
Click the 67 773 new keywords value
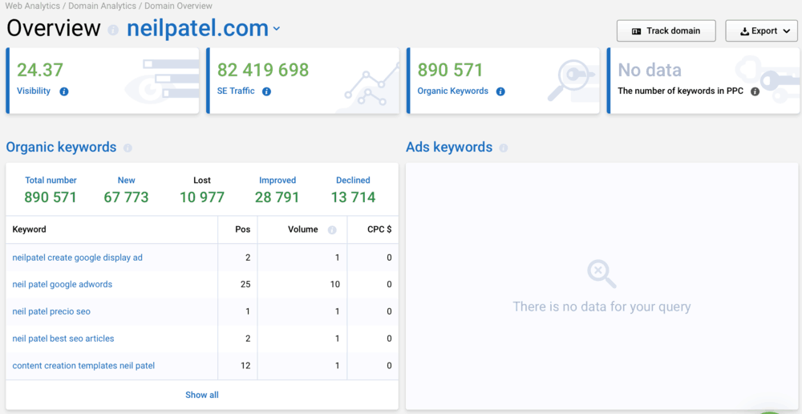pos(127,197)
